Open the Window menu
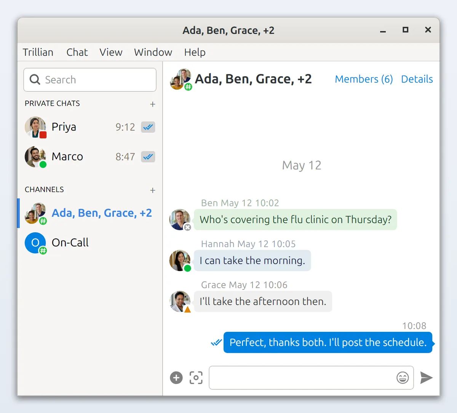Screen dimensions: 457x413 pyautogui.click(x=153, y=52)
